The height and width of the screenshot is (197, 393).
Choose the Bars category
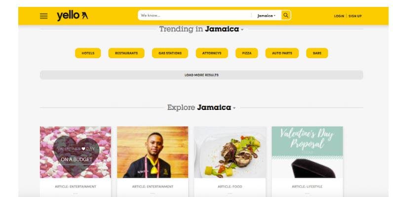tap(317, 53)
